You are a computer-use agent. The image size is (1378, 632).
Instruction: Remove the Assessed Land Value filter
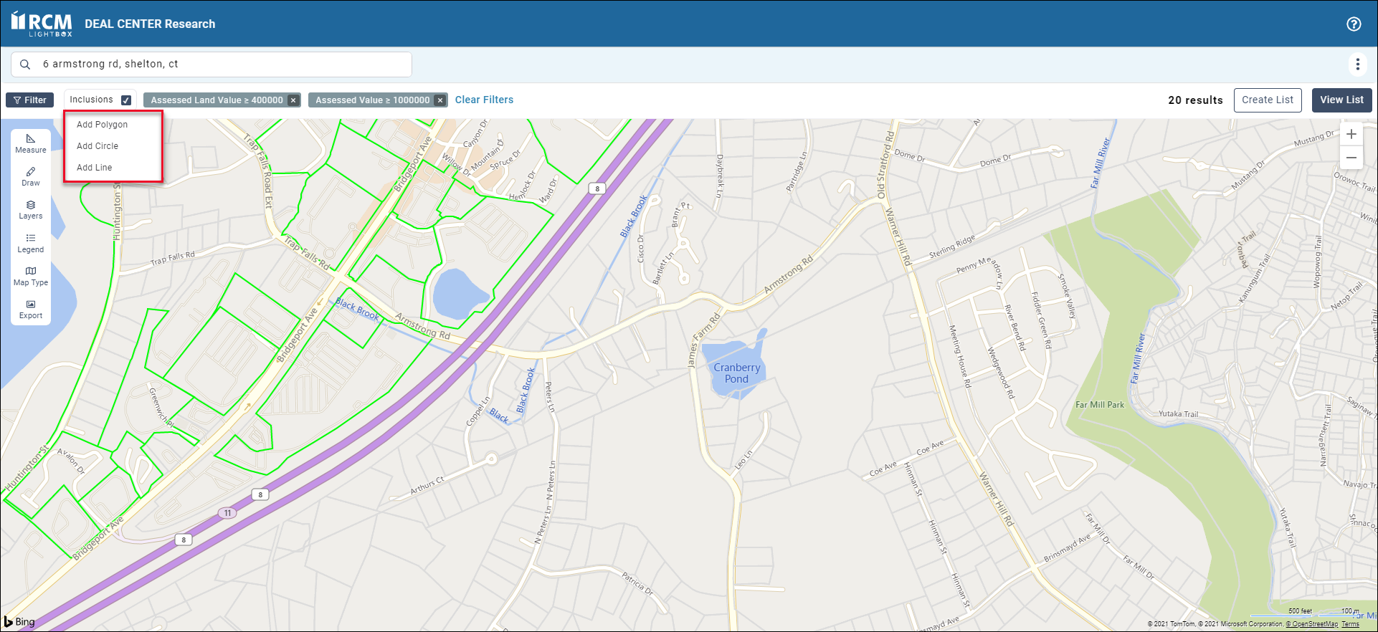pyautogui.click(x=293, y=100)
